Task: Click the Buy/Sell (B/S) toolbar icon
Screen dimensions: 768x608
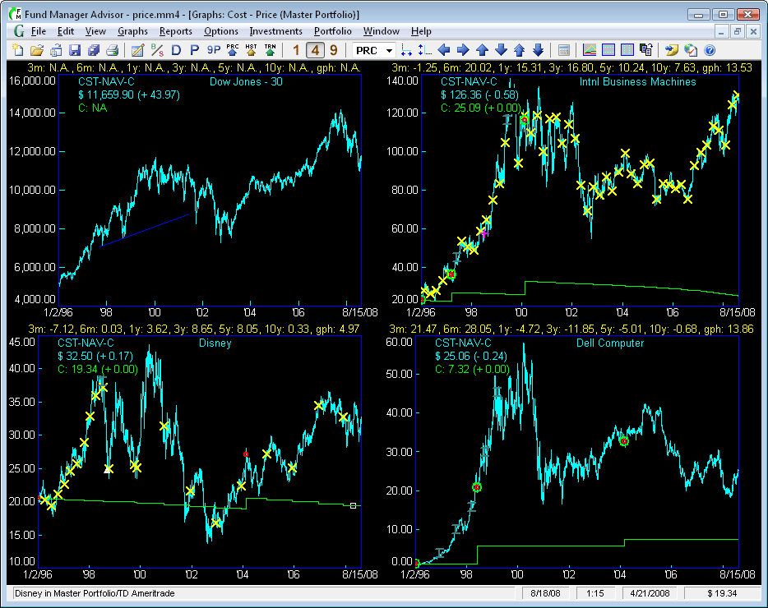Action: pos(155,50)
